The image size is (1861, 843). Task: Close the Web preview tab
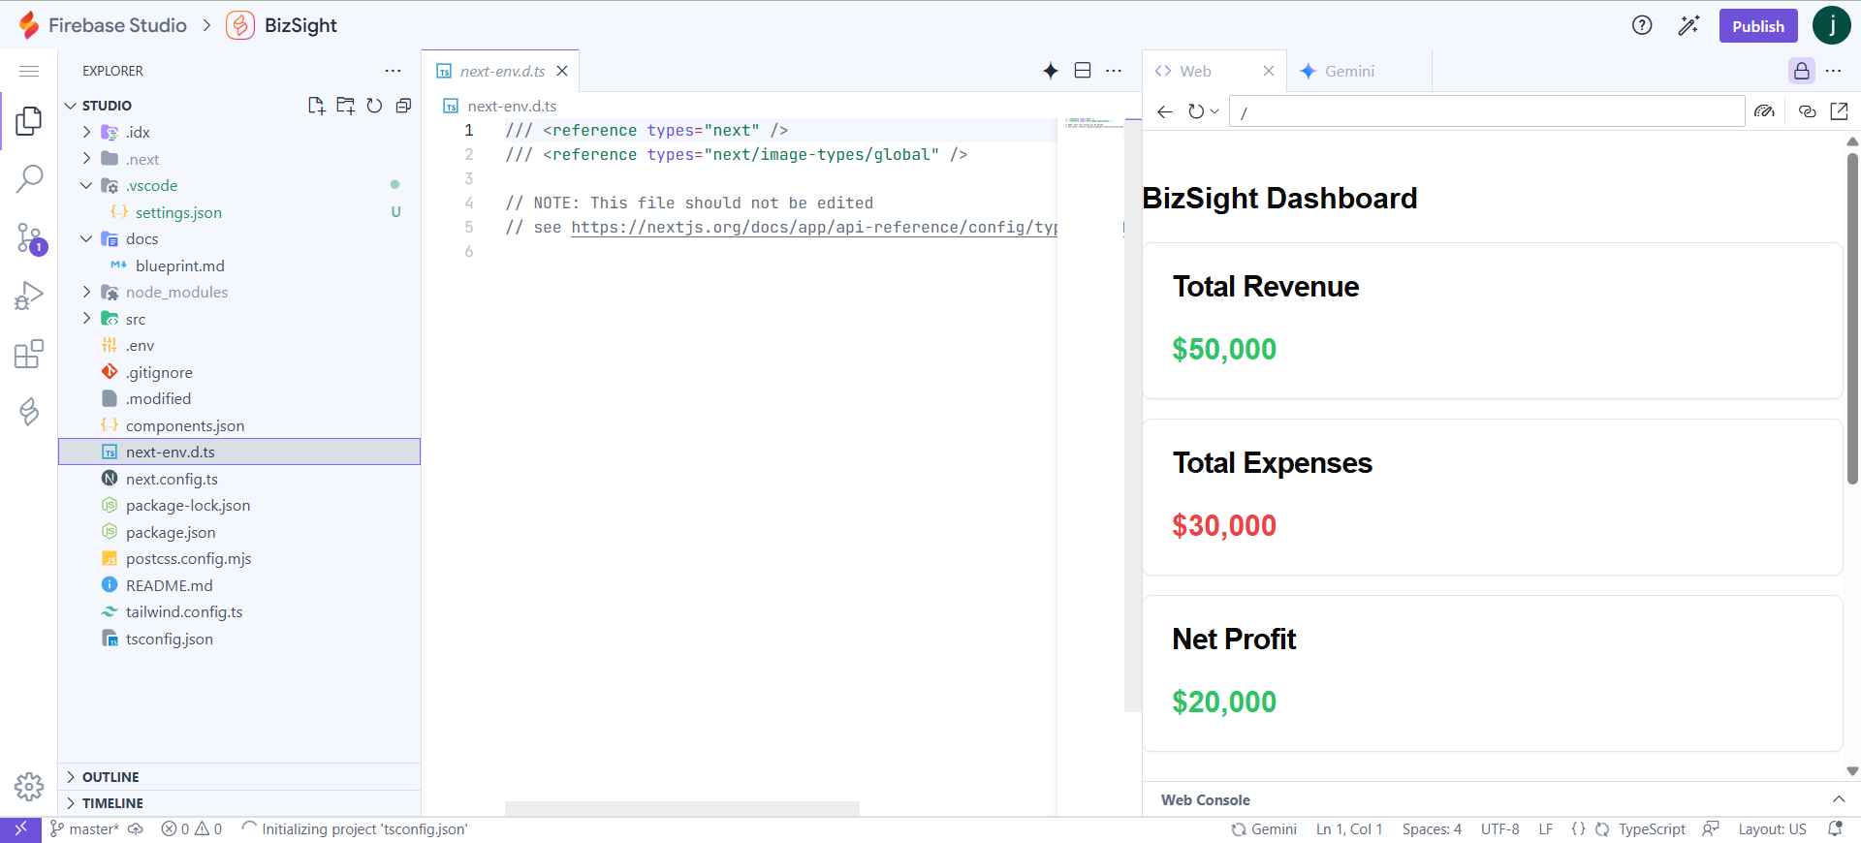coord(1269,71)
